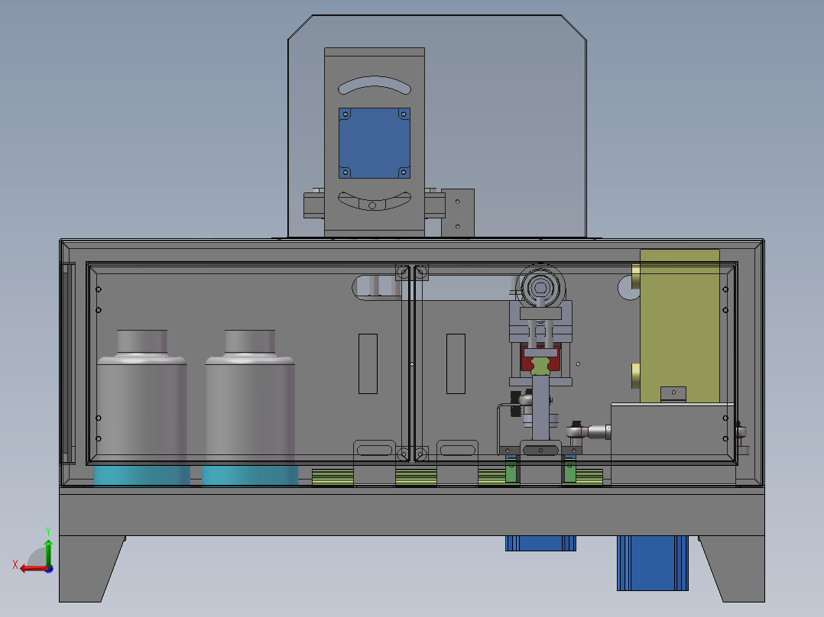Viewport: 824px width, 617px height.
Task: Select the olive yellow box component
Action: (x=680, y=326)
